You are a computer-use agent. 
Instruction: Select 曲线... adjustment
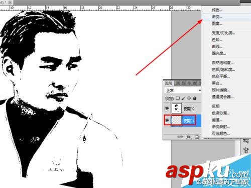click(x=217, y=46)
